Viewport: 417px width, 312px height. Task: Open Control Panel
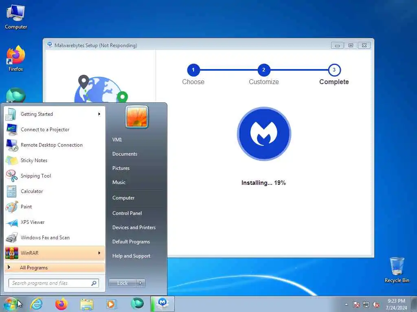pyautogui.click(x=127, y=213)
